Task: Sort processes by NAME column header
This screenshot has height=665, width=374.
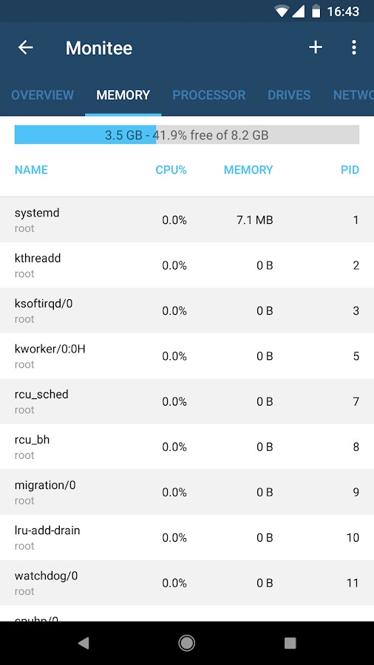Action: 31,170
